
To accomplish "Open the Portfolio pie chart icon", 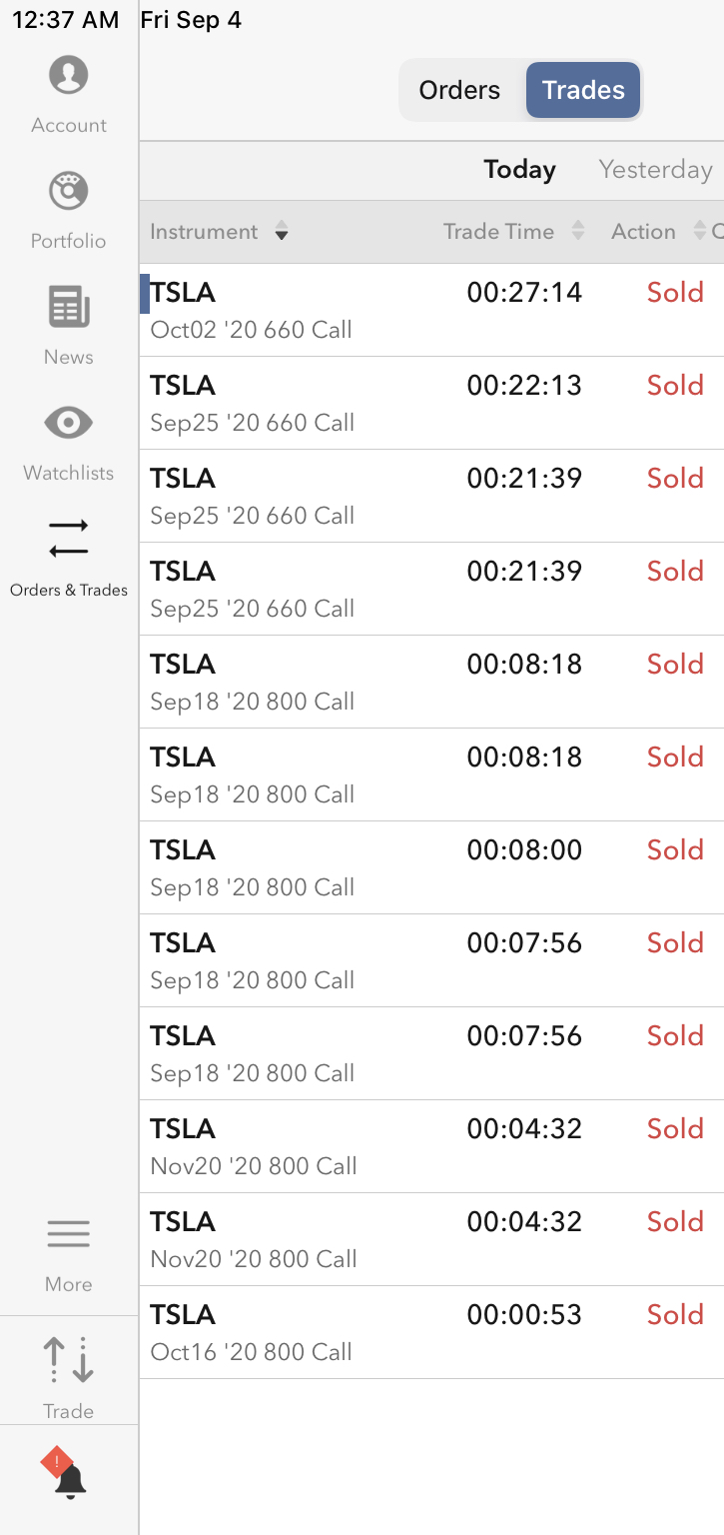I will click(69, 192).
